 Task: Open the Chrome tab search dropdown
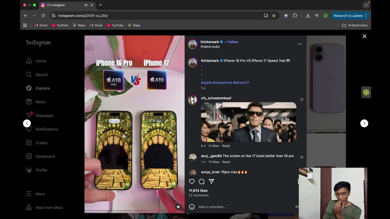[366, 5]
